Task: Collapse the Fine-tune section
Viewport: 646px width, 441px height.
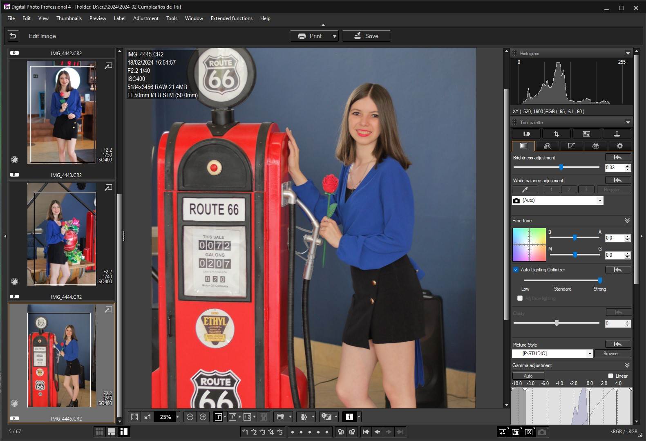Action: (x=627, y=221)
